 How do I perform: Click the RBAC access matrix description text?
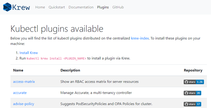[99, 82]
